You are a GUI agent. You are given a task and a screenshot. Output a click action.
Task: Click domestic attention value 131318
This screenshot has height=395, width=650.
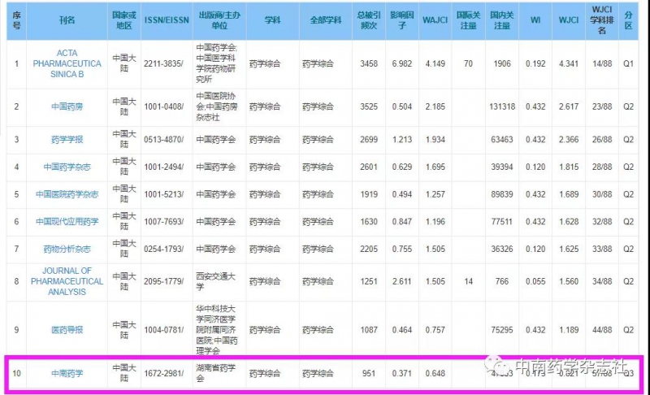[x=501, y=106]
